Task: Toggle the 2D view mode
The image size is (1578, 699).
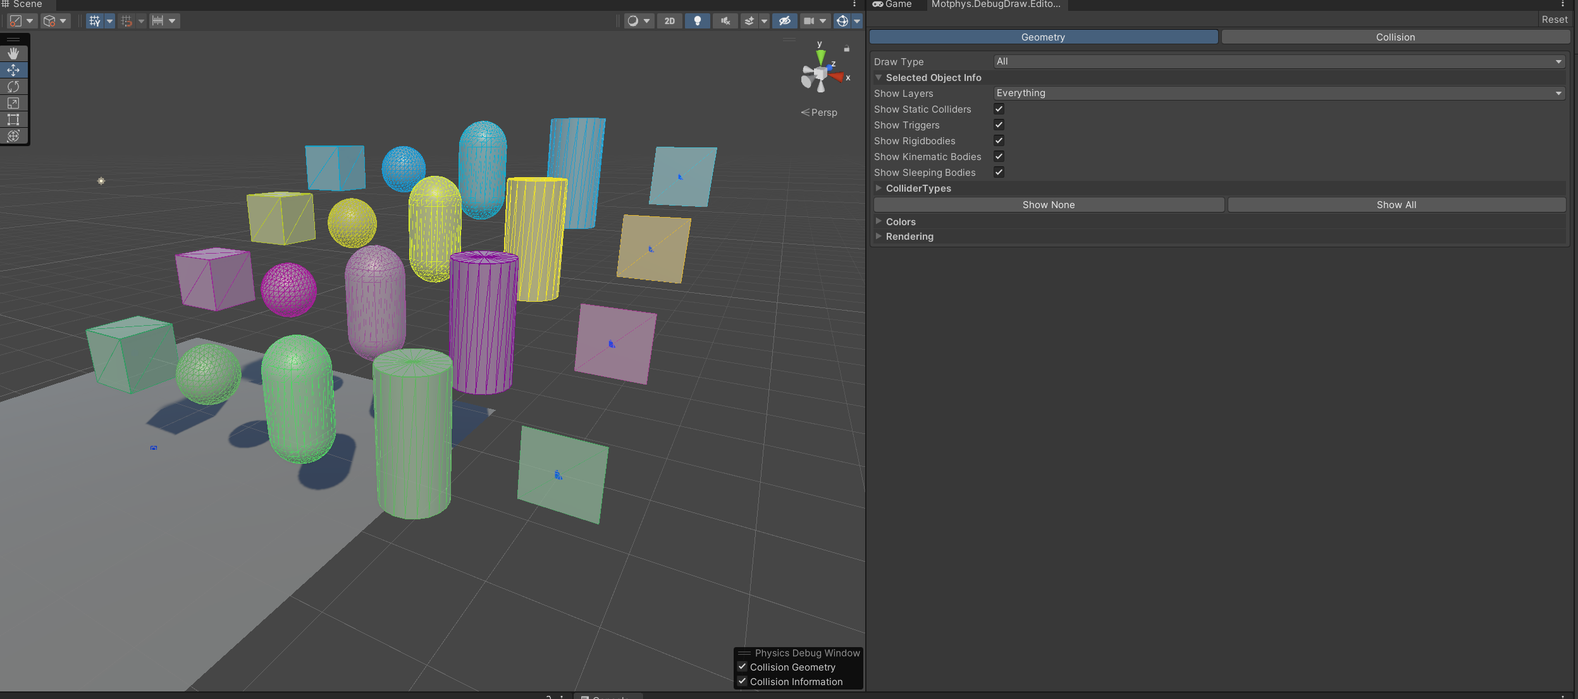Action: [x=670, y=21]
